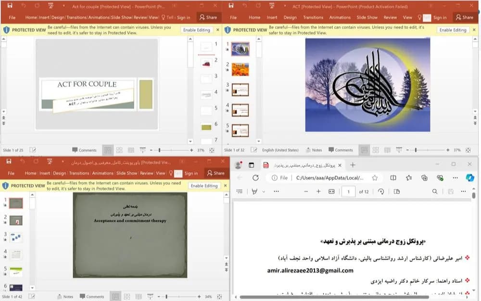The height and width of the screenshot is (301, 481).
Task: Click Save icon in ACT for couple window
Action: click(x=10, y=5)
